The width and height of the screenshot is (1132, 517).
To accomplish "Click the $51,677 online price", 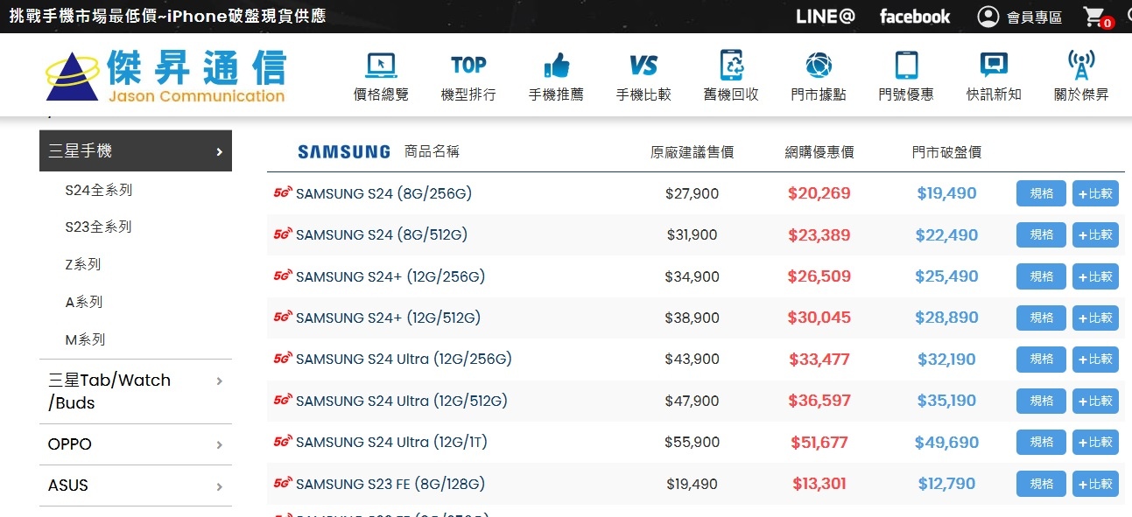I will point(819,442).
